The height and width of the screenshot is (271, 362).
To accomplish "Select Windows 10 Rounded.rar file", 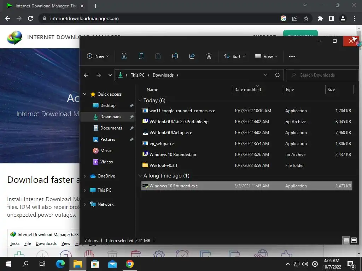I will [246, 155].
